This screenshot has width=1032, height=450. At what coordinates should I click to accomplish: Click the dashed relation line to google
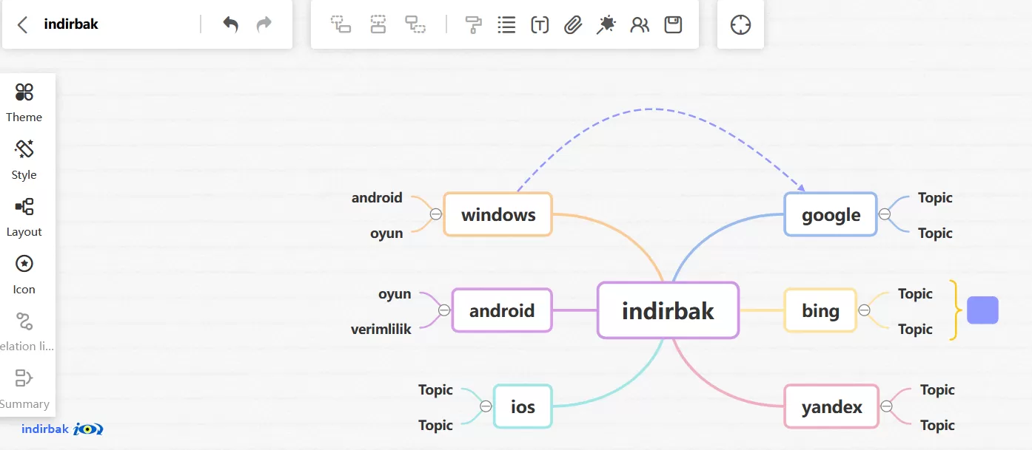(x=651, y=109)
